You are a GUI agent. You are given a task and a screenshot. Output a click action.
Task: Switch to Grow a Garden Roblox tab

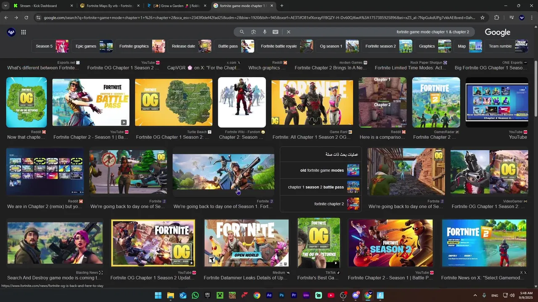177,6
